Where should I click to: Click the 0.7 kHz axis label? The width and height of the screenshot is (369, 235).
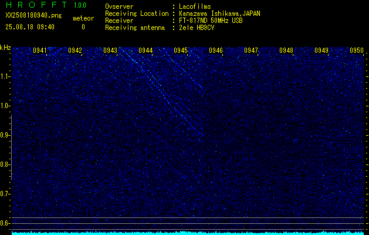coord(5,194)
